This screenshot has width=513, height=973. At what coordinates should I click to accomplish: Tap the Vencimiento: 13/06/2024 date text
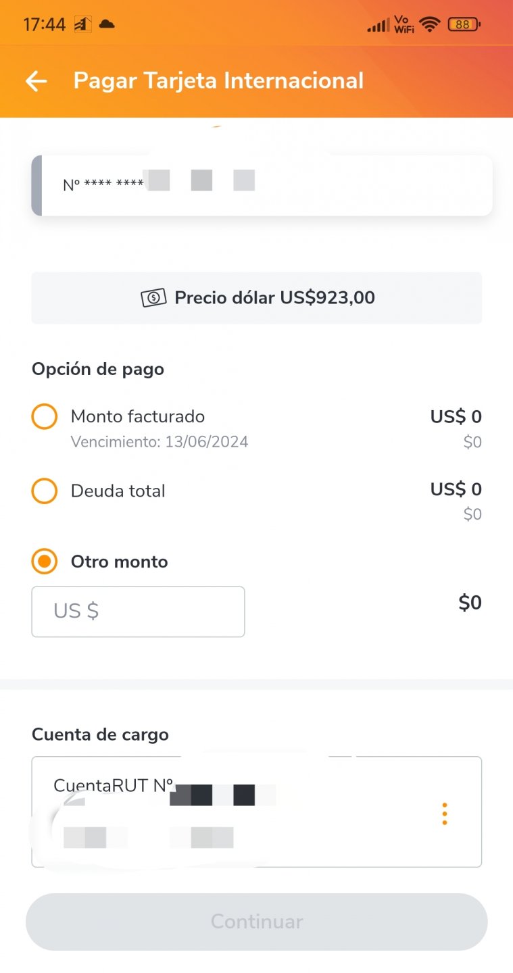[x=160, y=442]
